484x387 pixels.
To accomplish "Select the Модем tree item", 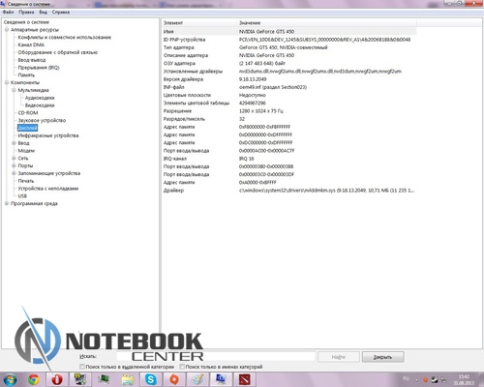I will (26, 151).
